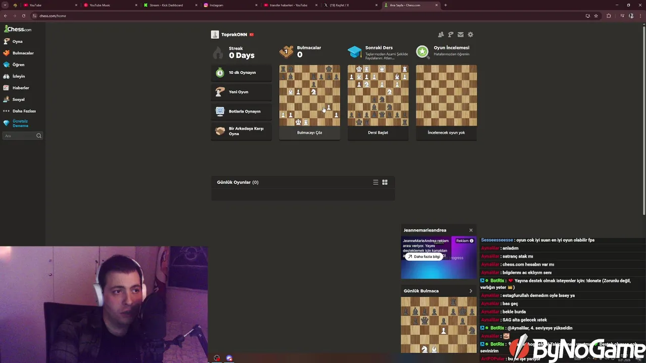The height and width of the screenshot is (363, 646).
Task: Click the Streak flame icon
Action: (218, 52)
